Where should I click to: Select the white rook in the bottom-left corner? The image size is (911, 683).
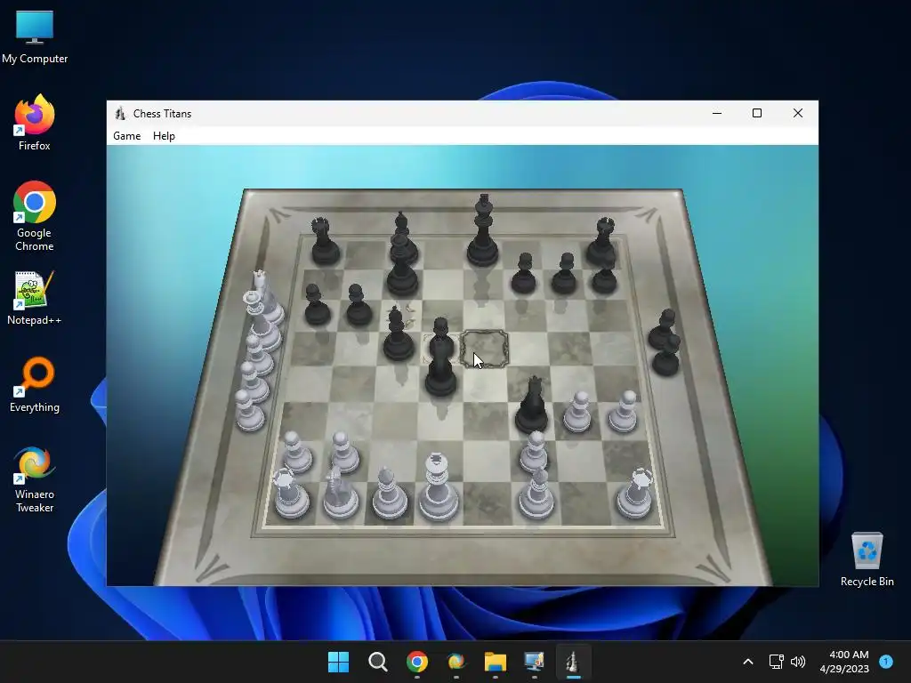[291, 494]
